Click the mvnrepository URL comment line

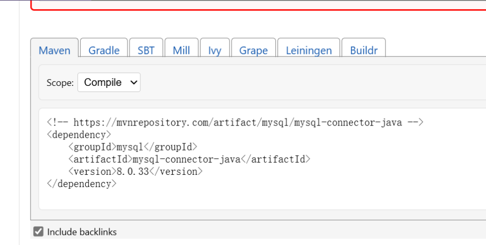235,122
